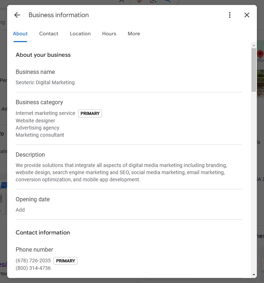Go back using the back arrow
This screenshot has width=264, height=283.
17,15
